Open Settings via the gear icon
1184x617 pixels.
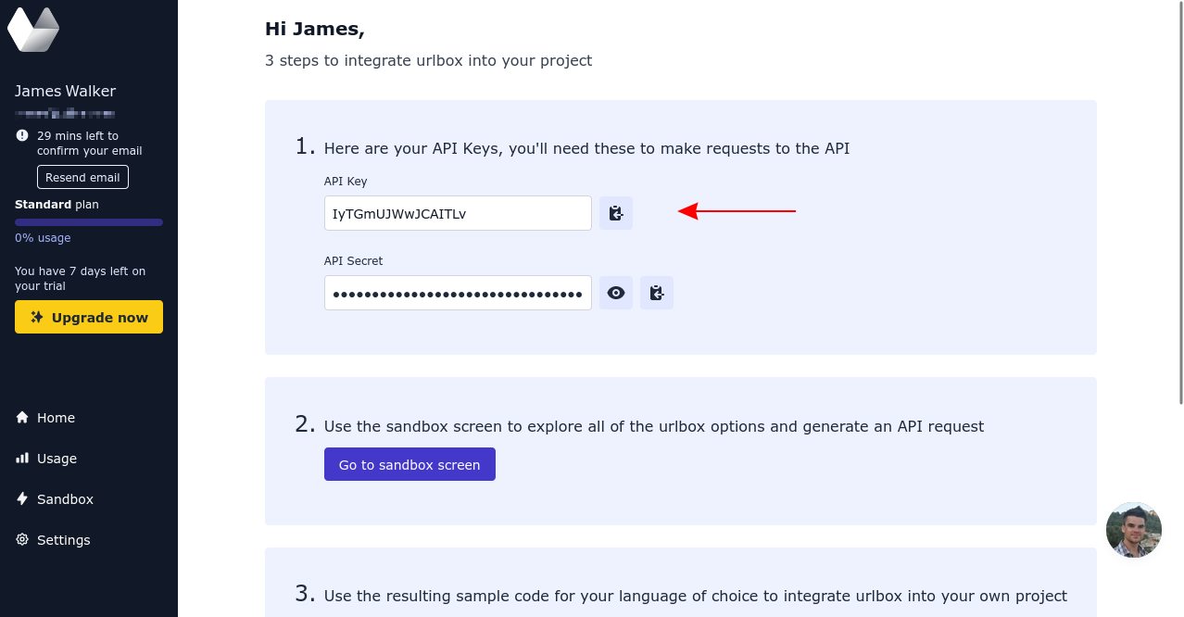21,540
